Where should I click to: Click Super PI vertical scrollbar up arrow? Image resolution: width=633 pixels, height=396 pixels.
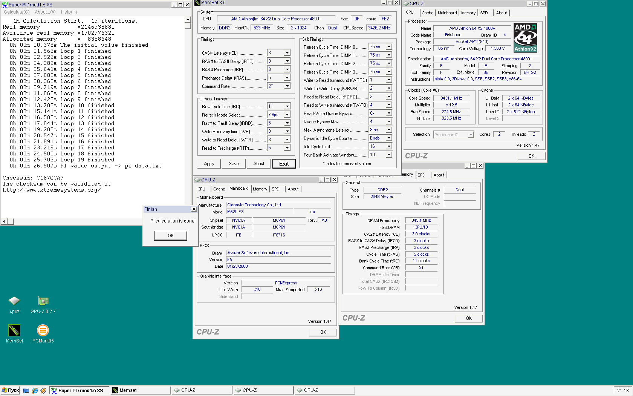(188, 20)
